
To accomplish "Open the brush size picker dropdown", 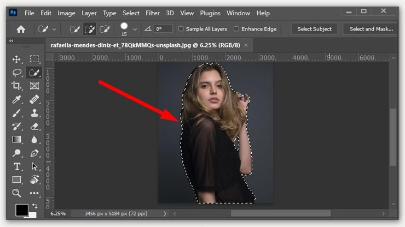I will pyautogui.click(x=135, y=29).
